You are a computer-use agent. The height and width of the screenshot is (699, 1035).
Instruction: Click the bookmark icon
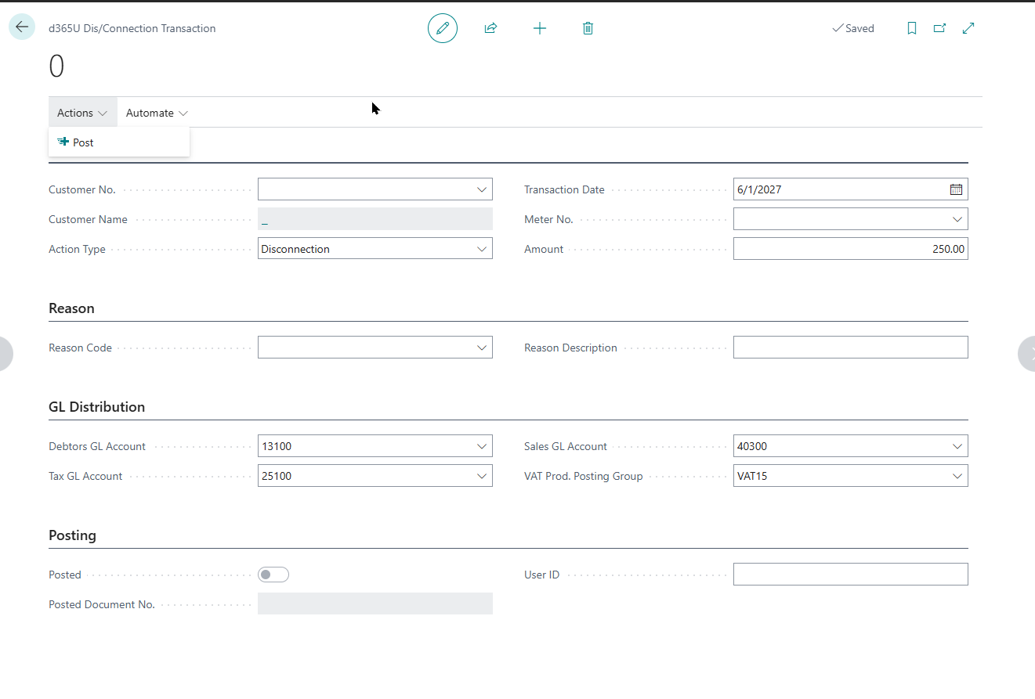(912, 28)
